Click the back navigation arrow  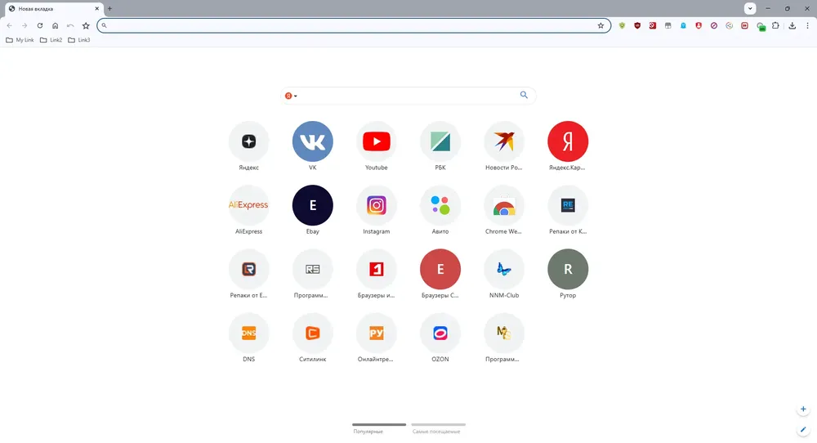pos(9,25)
